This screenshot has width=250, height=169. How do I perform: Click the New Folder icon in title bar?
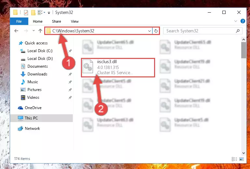click(x=33, y=12)
